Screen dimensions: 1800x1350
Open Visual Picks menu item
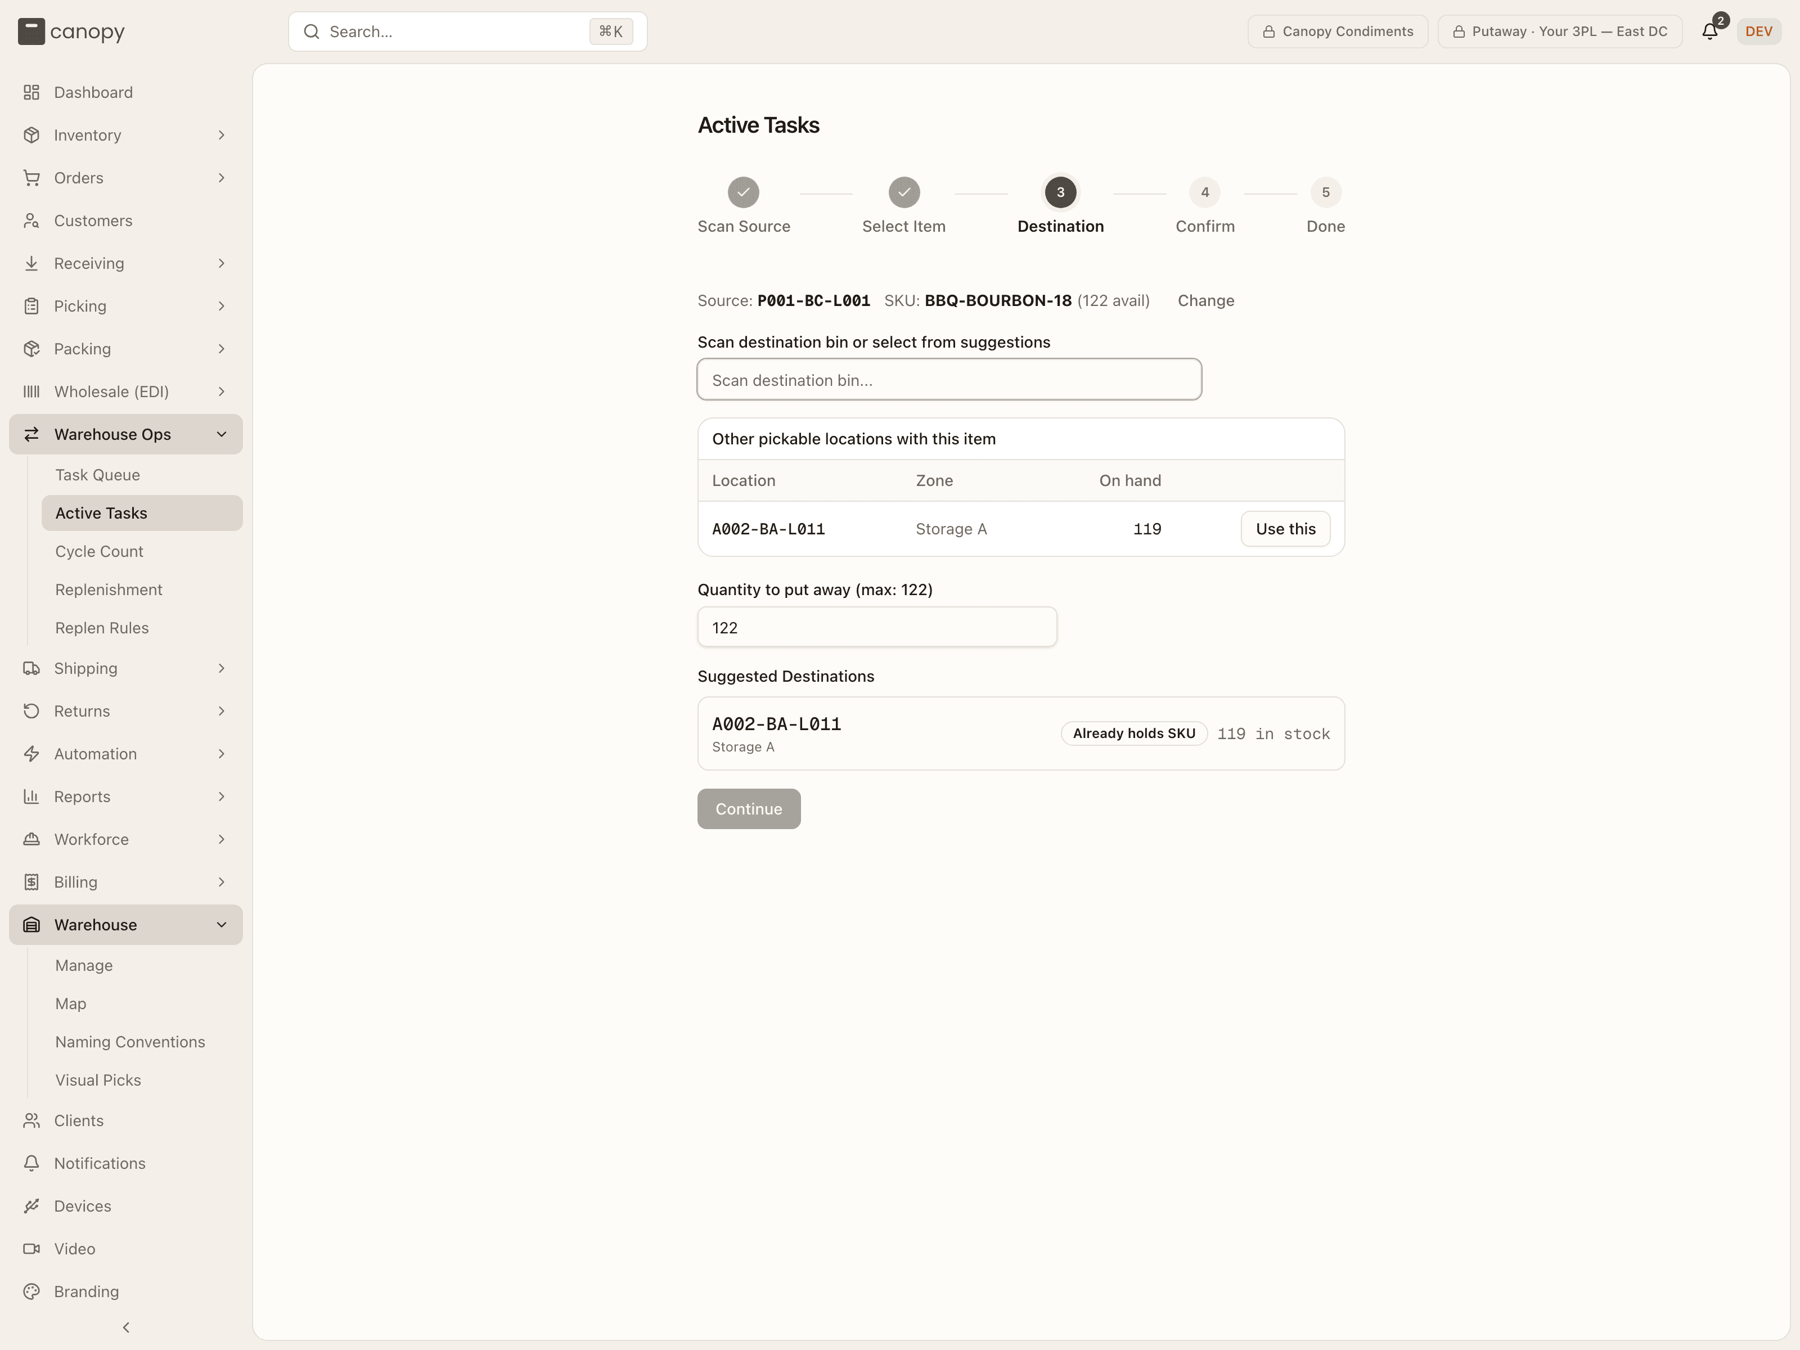142,1081
